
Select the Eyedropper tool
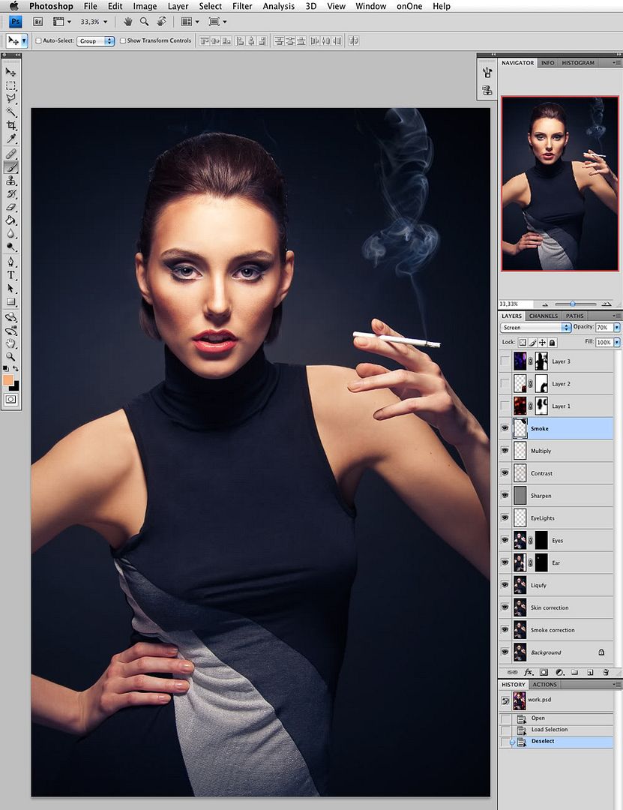click(10, 139)
